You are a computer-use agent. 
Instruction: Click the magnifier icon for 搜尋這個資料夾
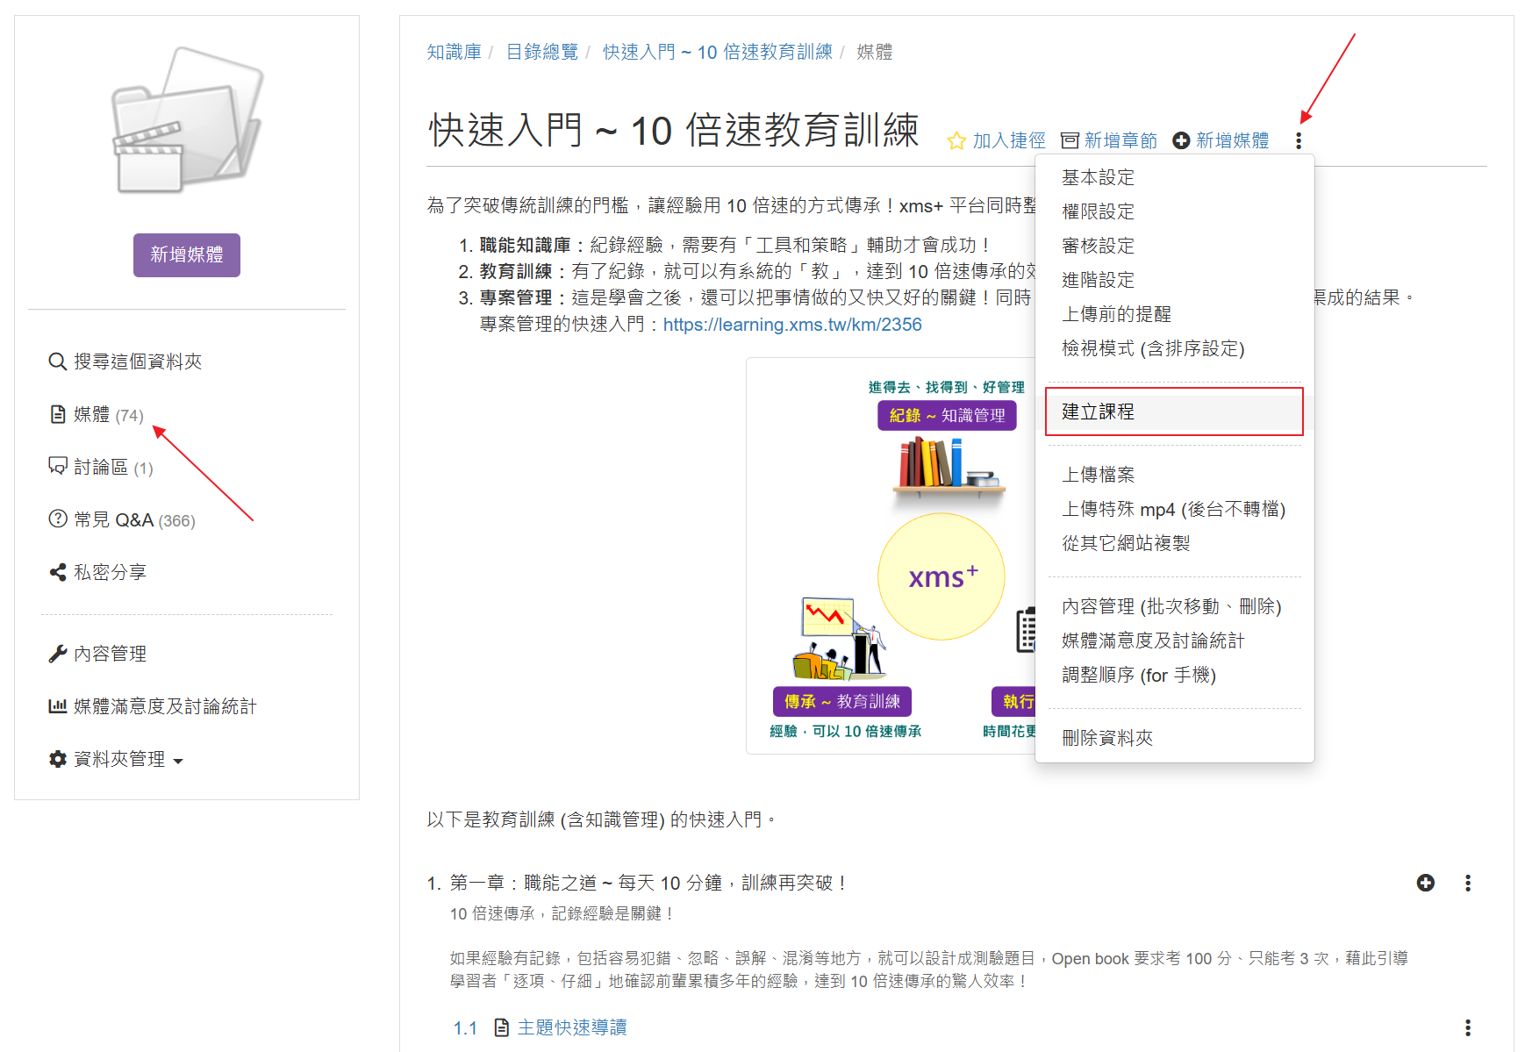[58, 361]
